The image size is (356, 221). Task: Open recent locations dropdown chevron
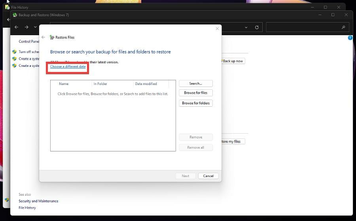[35, 27]
